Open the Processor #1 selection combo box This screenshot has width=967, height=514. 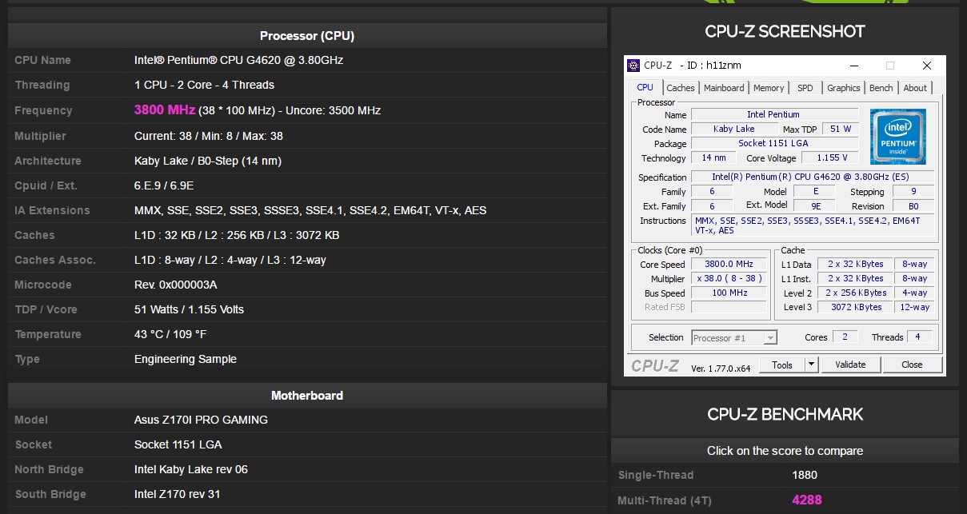734,338
